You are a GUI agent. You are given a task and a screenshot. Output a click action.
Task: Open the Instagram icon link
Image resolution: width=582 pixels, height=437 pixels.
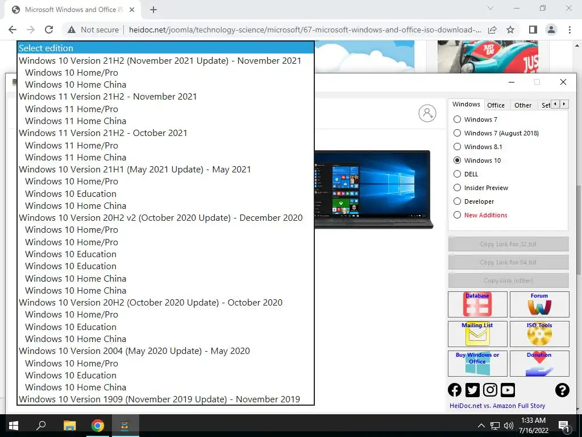490,390
